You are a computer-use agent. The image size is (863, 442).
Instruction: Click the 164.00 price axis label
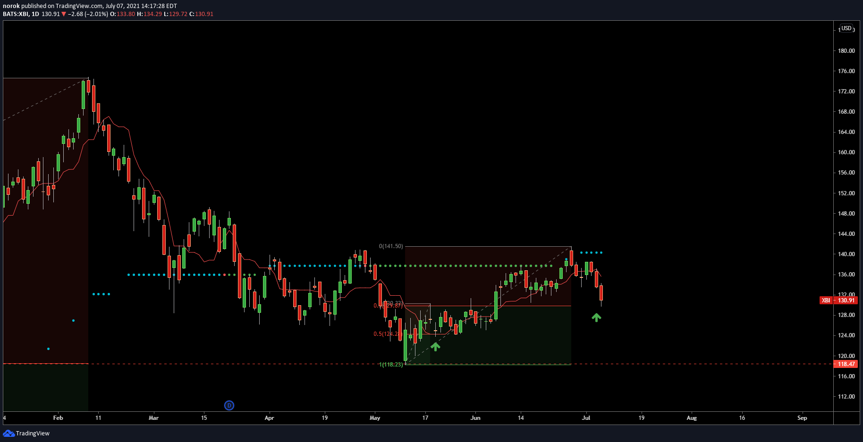coord(846,132)
